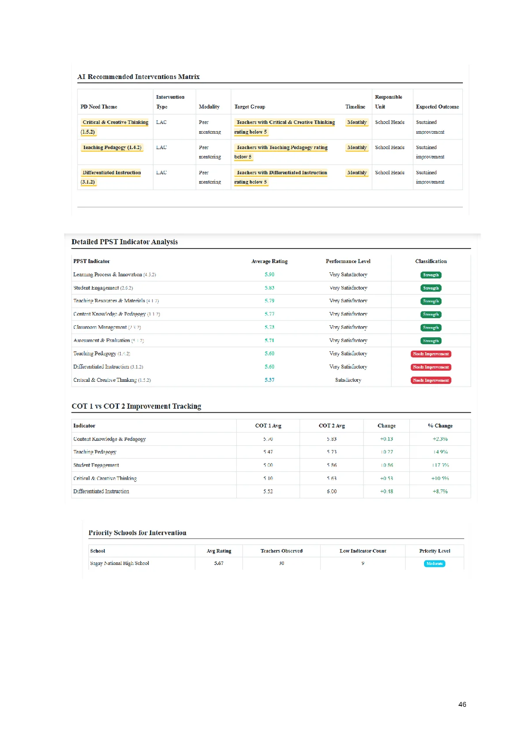This screenshot has width=530, height=749.
Task: Click highlighted Monthly timeline in Teaching Pedagogy row
Action: pyautogui.click(x=357, y=147)
